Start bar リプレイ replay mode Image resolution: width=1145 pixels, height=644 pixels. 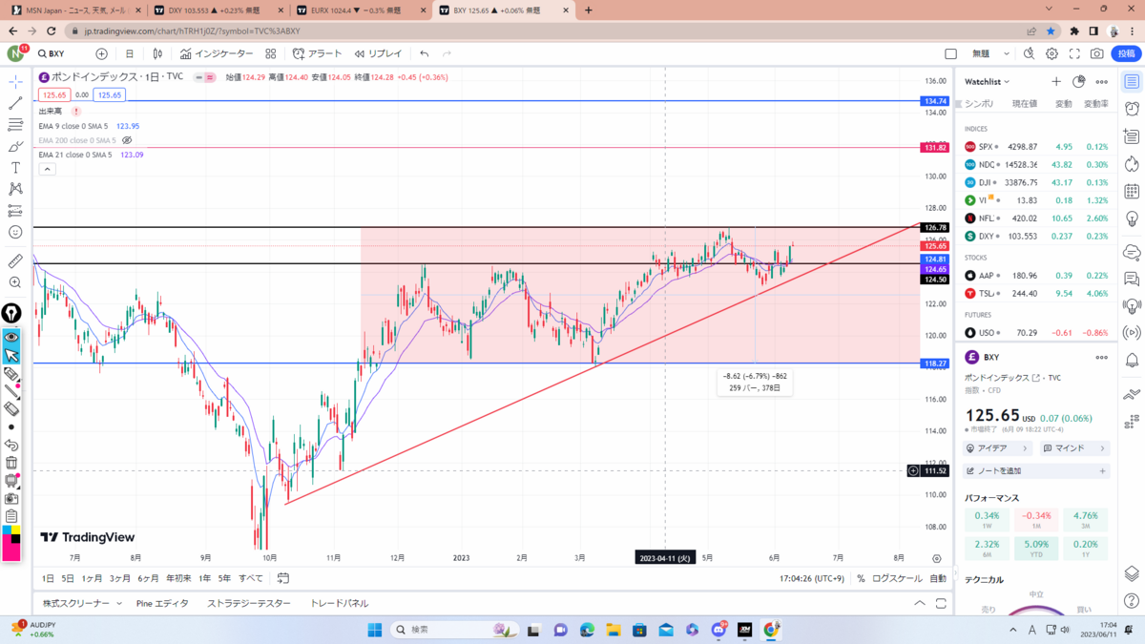point(378,53)
